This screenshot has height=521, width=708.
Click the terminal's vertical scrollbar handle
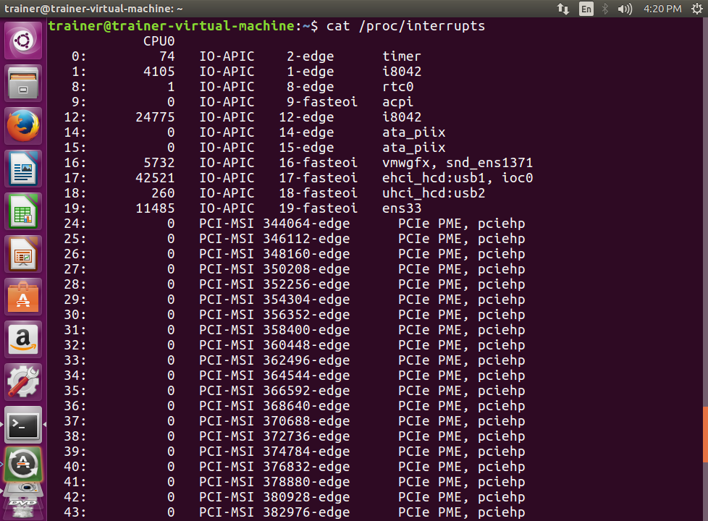pyautogui.click(x=705, y=434)
